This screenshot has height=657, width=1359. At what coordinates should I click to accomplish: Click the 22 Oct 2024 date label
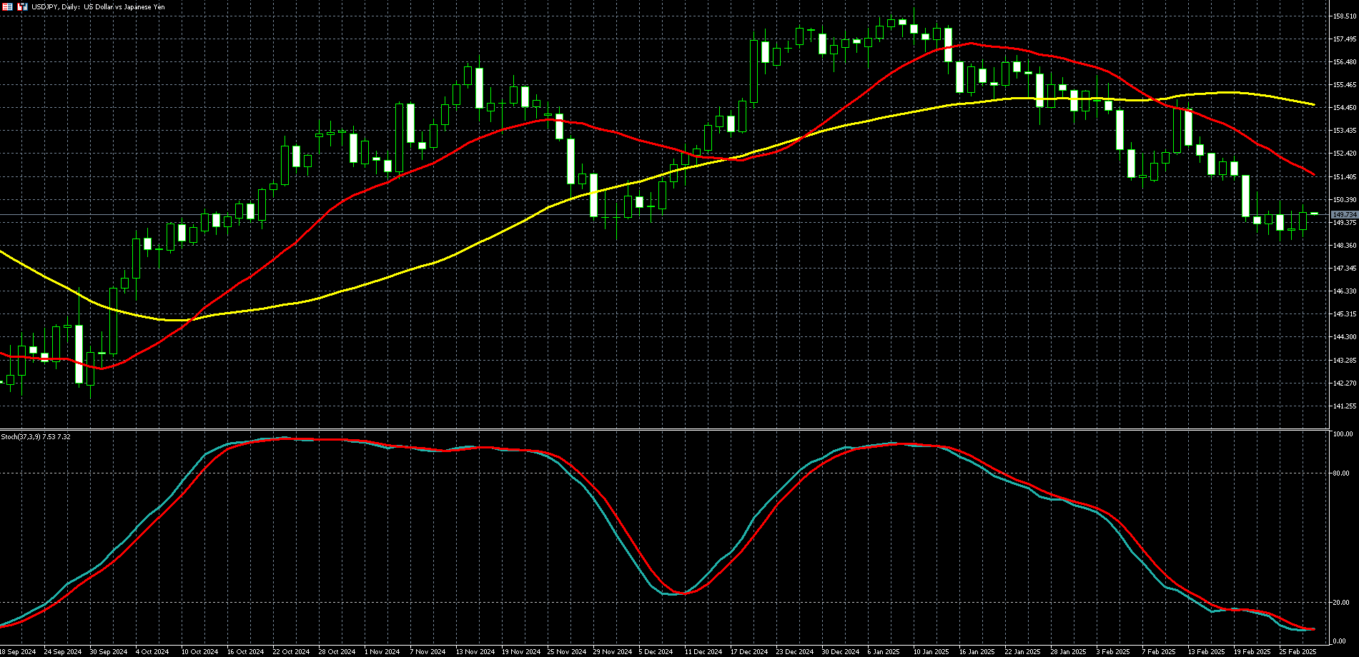point(291,652)
